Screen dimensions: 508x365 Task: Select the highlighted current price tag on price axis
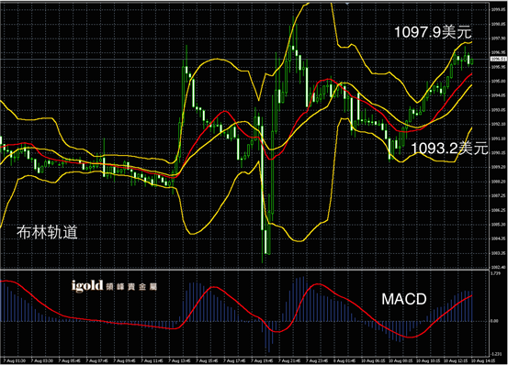tap(498, 59)
